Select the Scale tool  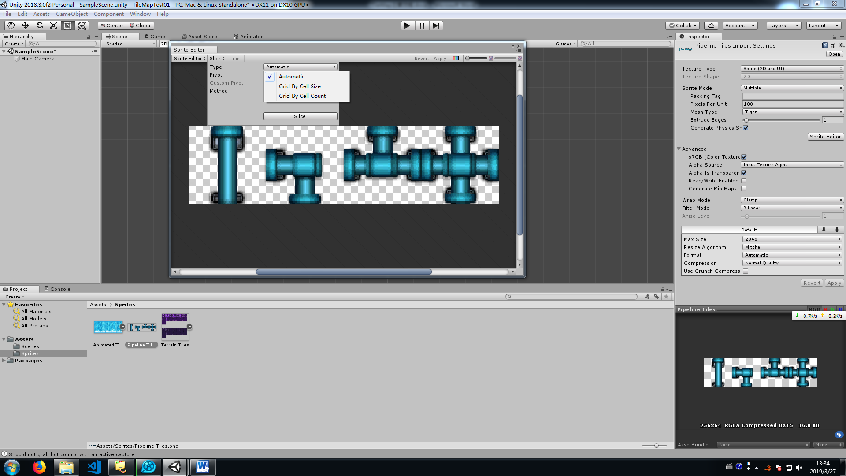pos(53,26)
